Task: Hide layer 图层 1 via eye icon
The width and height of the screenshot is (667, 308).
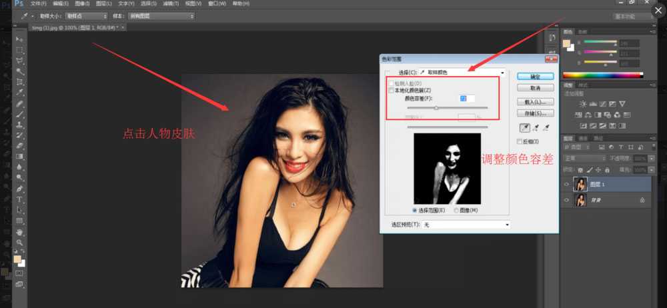Action: click(x=566, y=184)
